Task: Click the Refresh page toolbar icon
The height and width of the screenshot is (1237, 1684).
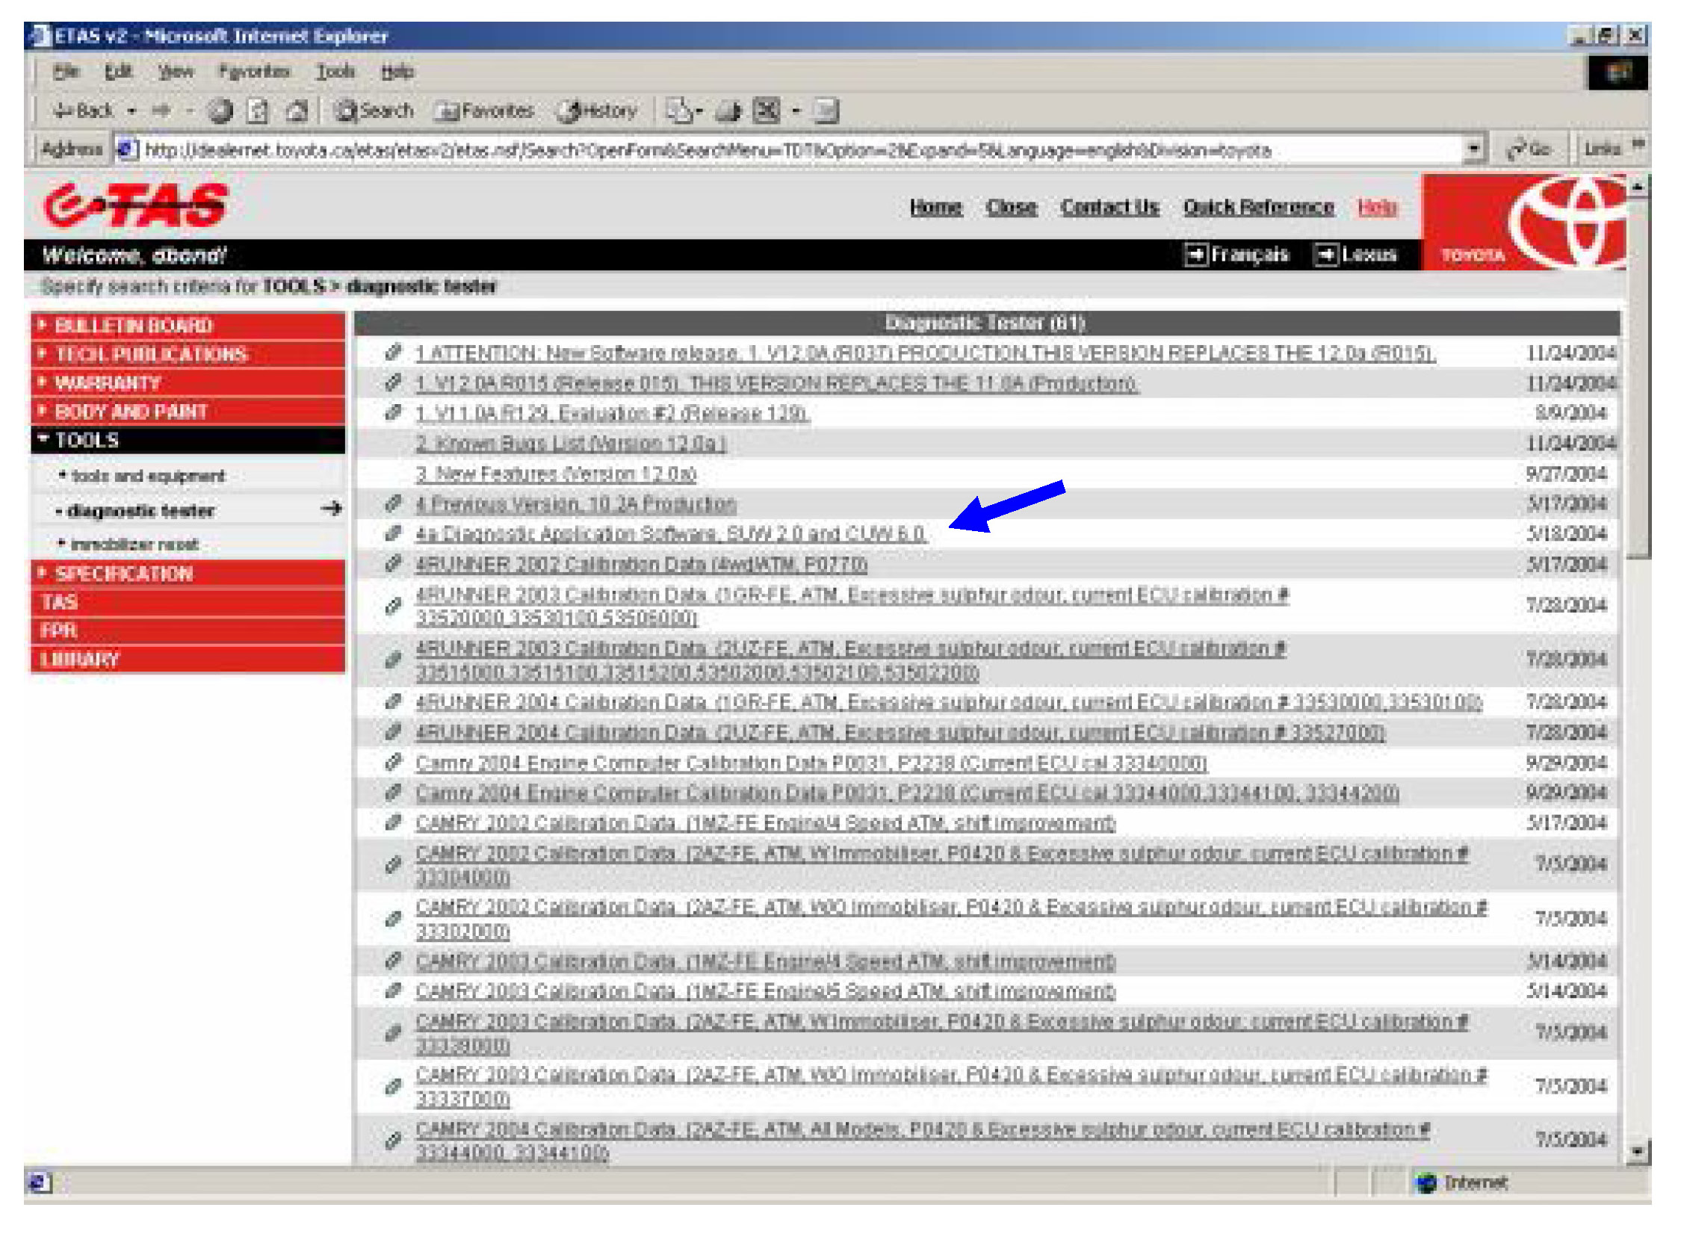Action: pos(259,111)
